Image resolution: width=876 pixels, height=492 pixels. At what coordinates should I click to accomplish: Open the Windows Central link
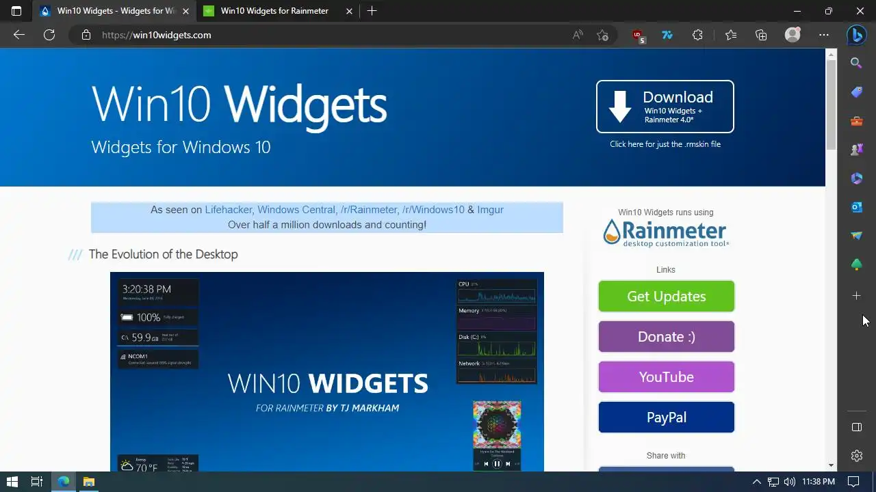[x=296, y=210]
